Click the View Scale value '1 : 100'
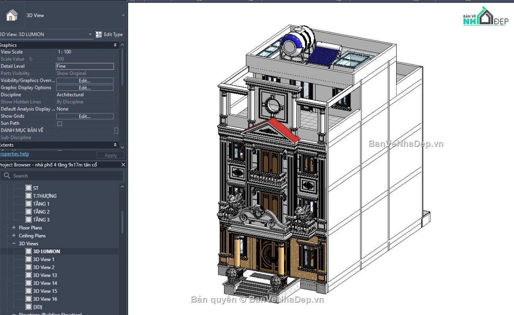 [x=64, y=52]
